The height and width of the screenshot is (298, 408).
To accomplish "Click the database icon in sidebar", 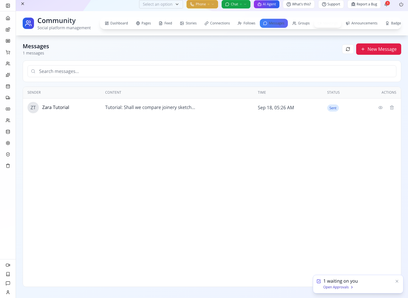I will [8, 132].
